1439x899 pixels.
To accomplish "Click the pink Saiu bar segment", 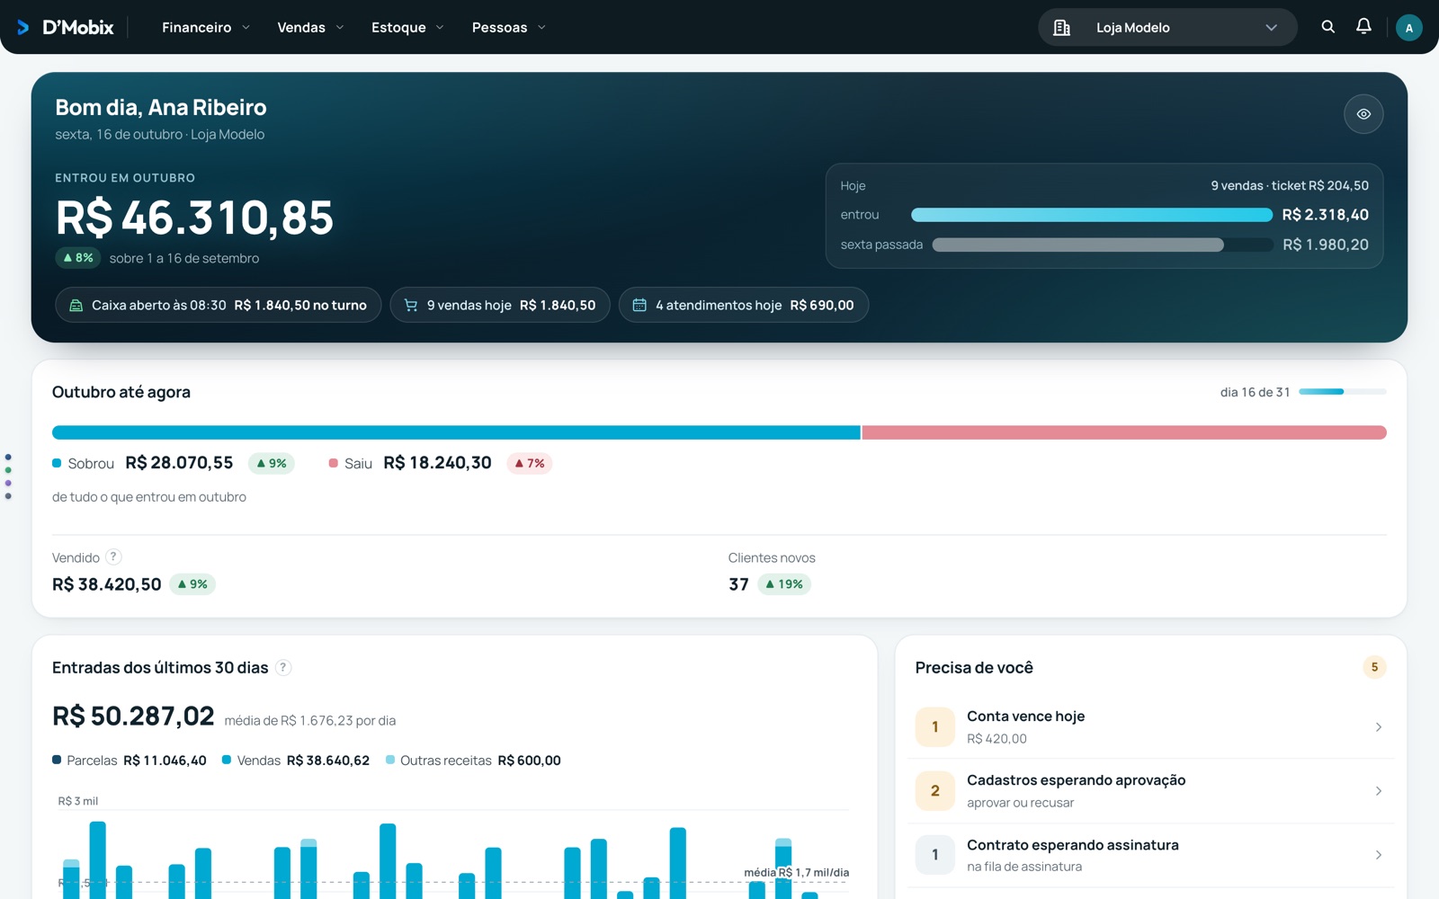I will click(x=1124, y=432).
